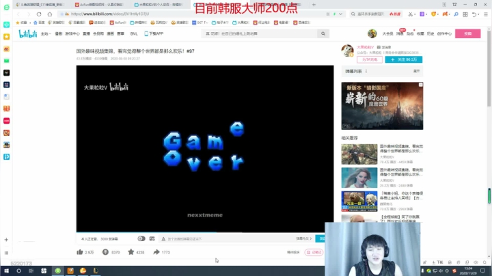Click the bilibili search input box
The height and width of the screenshot is (276, 492).
click(259, 33)
